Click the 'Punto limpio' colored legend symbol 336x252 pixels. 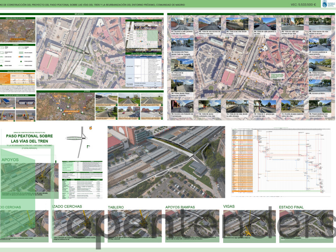click(x=21, y=57)
